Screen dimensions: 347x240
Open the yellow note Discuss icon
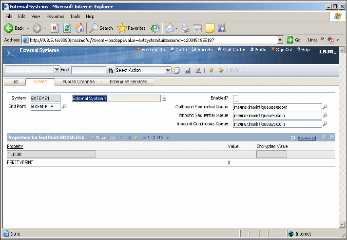(210, 28)
